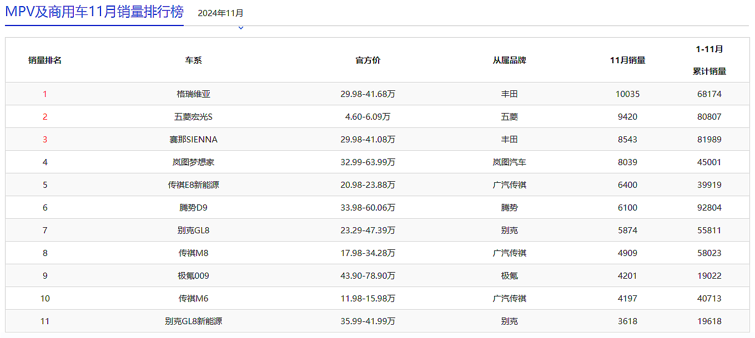Select the 别克GL8 series name
This screenshot has height=338, width=755.
point(194,231)
